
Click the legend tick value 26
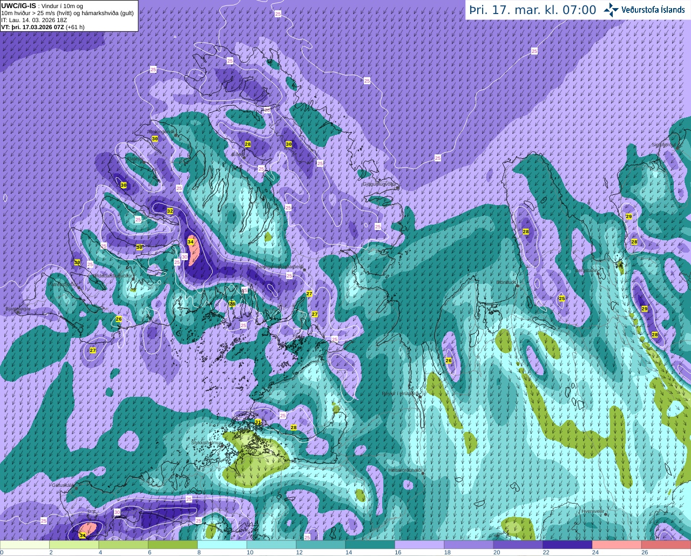coord(645,552)
